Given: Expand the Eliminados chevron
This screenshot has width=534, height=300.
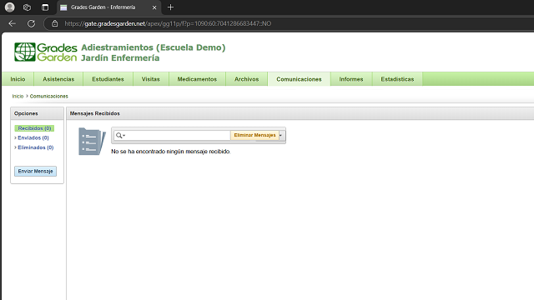Looking at the screenshot, I should click(15, 147).
